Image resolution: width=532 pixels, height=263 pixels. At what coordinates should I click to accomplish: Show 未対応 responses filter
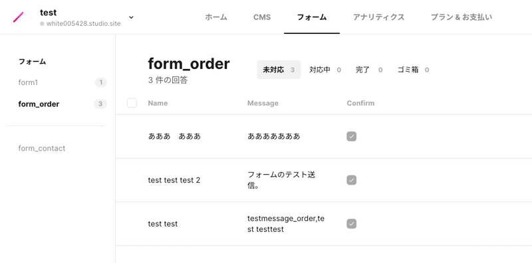(x=279, y=70)
